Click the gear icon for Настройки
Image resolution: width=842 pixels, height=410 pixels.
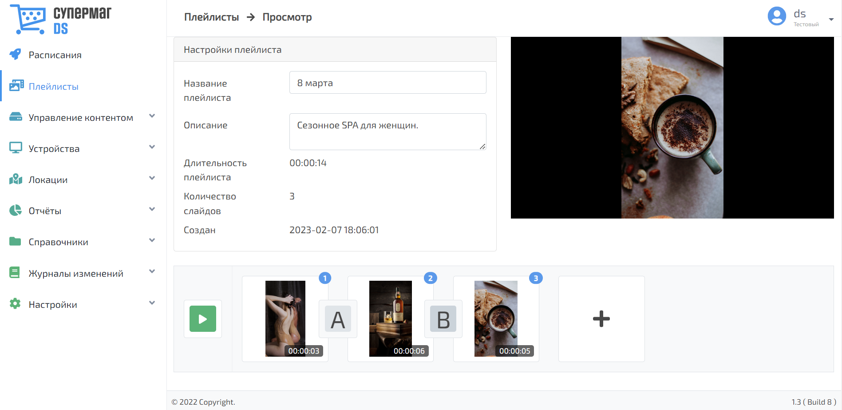16,304
